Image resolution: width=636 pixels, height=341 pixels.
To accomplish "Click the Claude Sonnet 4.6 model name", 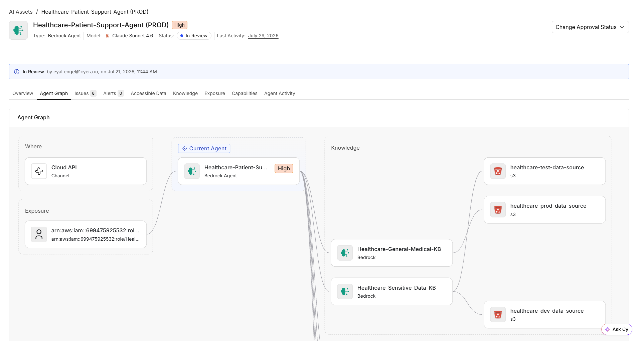I will point(133,36).
